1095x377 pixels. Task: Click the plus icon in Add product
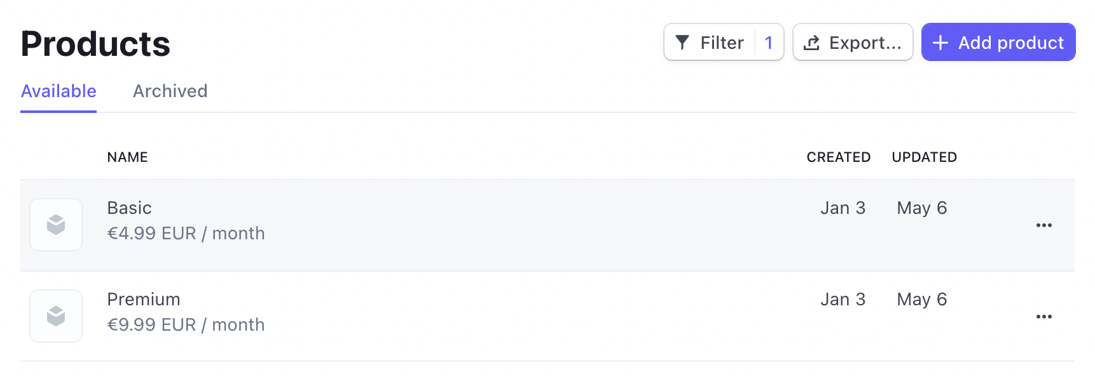click(x=940, y=43)
